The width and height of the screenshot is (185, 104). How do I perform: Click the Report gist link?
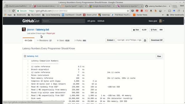point(51,34)
